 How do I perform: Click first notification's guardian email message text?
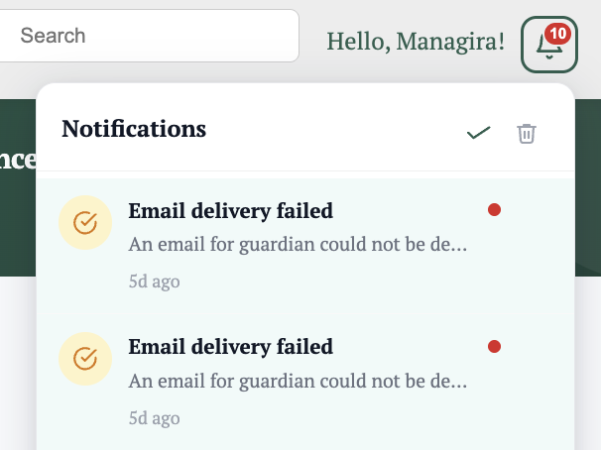298,245
